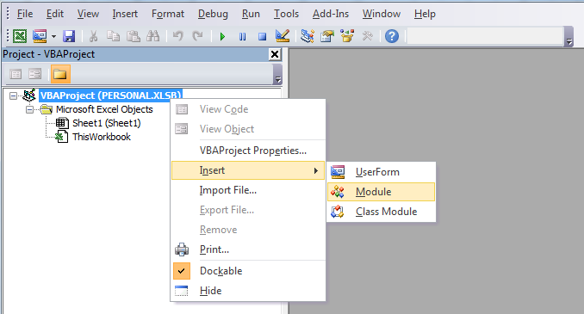The width and height of the screenshot is (584, 314).
Task: Open the Debug menu
Action: coord(213,14)
